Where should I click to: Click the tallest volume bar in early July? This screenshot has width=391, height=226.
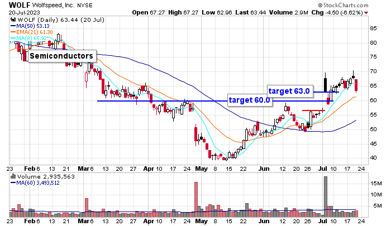coord(326,196)
